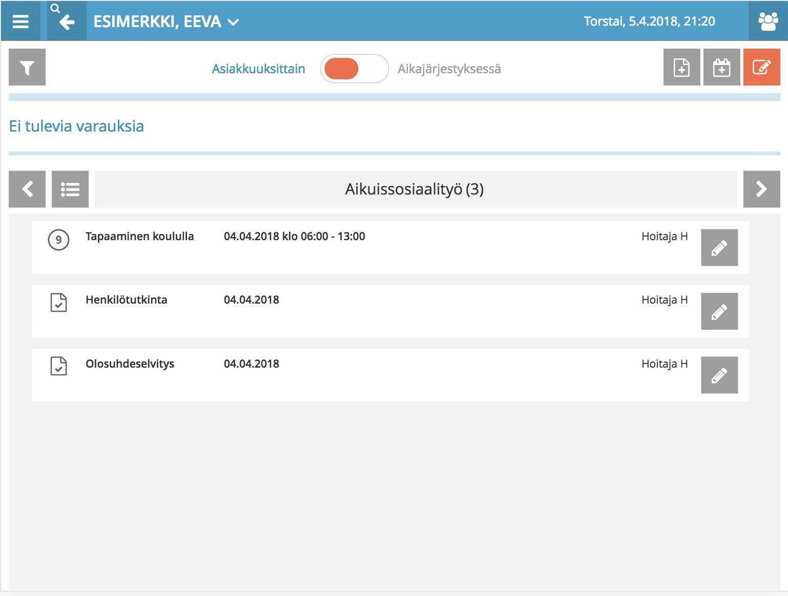The width and height of the screenshot is (788, 596).
Task: Go back with the search arrow button
Action: [67, 21]
